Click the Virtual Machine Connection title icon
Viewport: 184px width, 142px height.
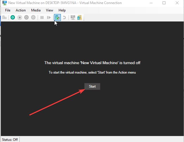(x=5, y=3)
